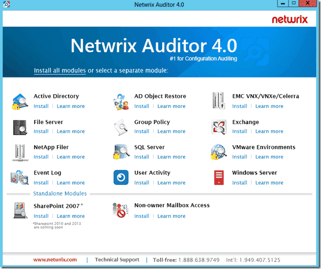Install the NetApp Filer module
Image resolution: width=321 pixels, height=269 pixels.
pyautogui.click(x=41, y=157)
